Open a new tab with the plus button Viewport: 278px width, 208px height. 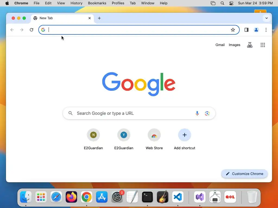(99, 18)
